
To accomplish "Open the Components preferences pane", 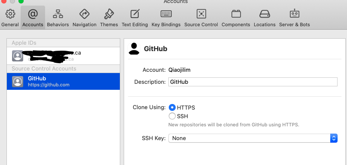I will 236,18.
